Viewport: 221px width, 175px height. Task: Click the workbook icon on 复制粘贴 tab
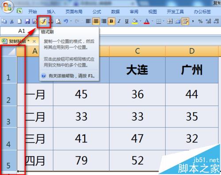(4, 41)
